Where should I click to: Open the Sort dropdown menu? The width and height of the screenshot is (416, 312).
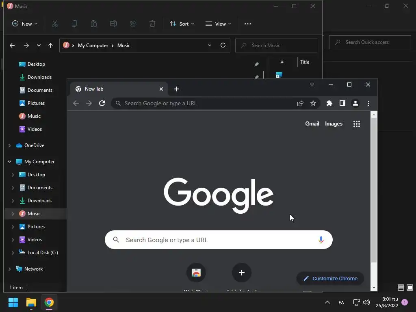click(182, 24)
